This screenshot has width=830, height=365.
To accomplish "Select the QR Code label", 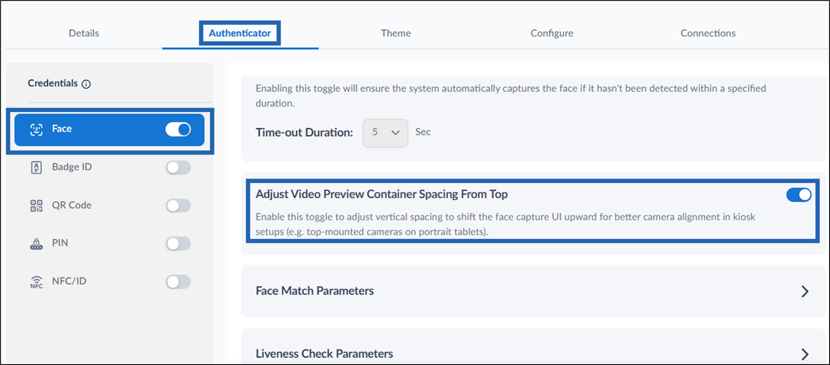I will pos(71,205).
